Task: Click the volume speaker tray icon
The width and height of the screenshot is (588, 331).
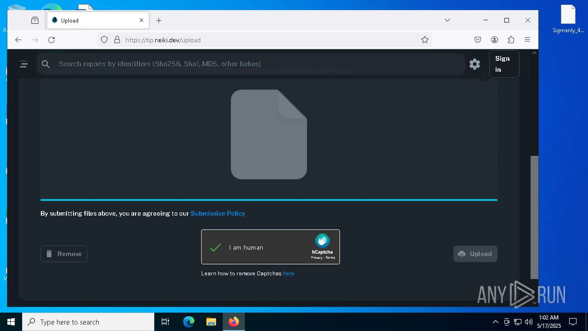Action: [528, 322]
